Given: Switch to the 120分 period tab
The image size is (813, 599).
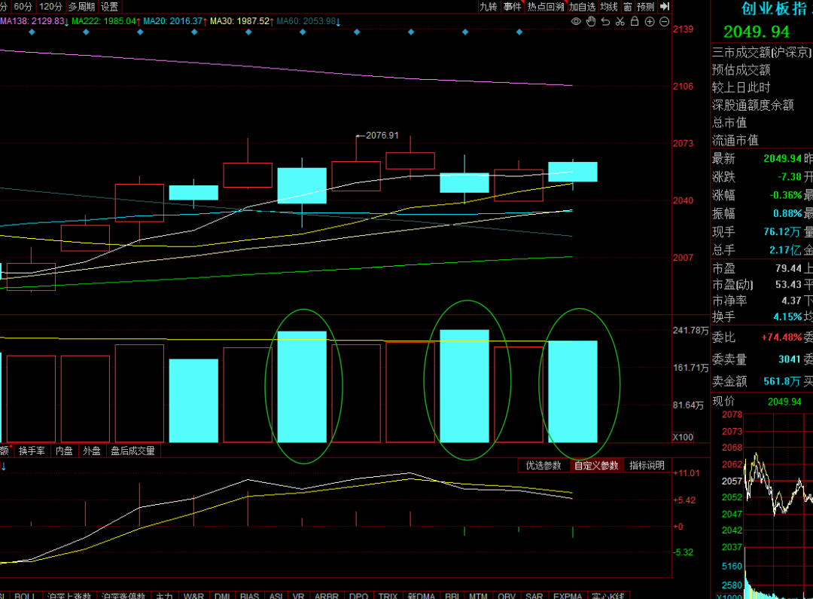Looking at the screenshot, I should (50, 7).
